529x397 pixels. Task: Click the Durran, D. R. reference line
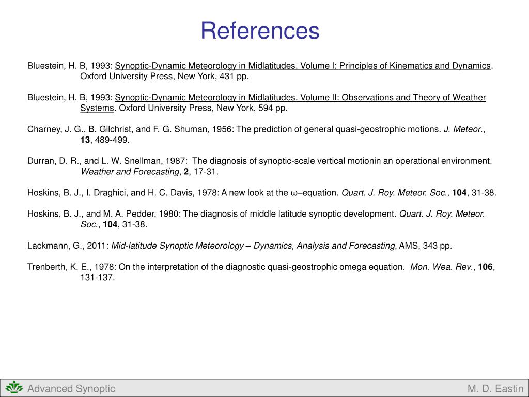coord(259,161)
